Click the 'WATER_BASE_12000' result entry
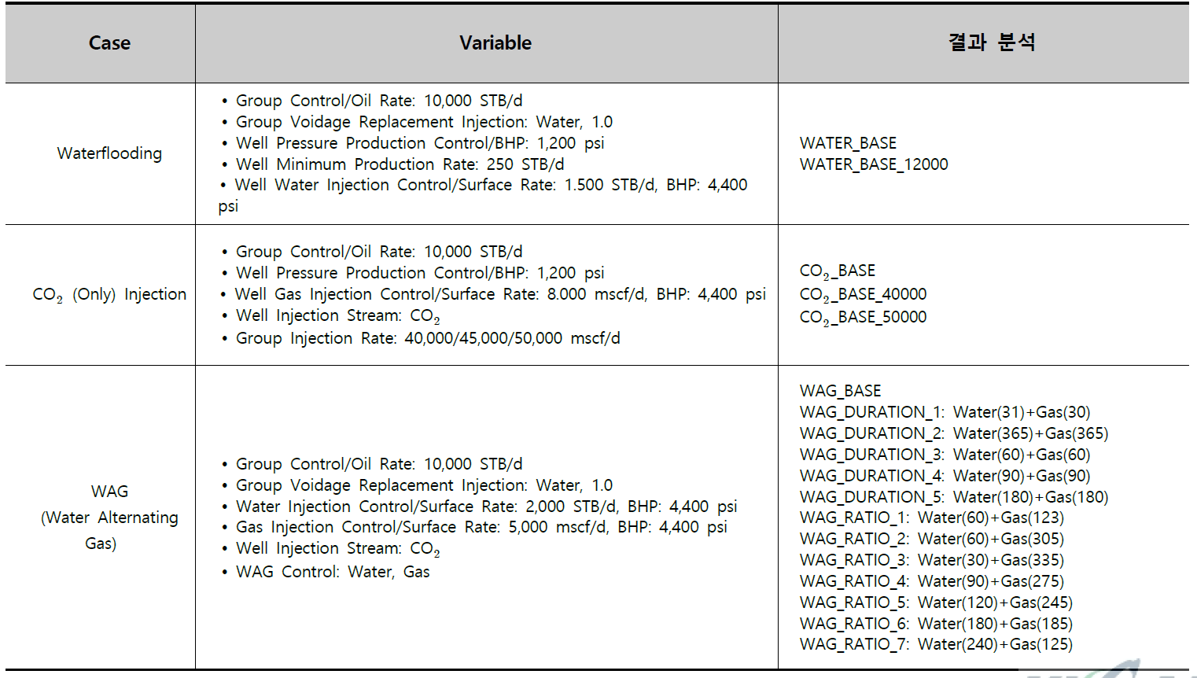The image size is (1197, 678). [x=874, y=164]
